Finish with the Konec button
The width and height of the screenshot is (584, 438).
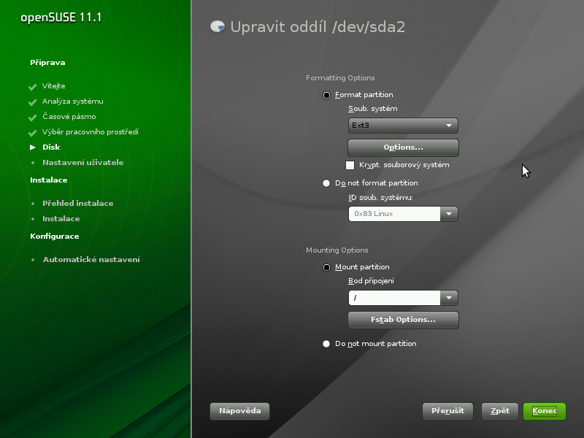click(545, 411)
